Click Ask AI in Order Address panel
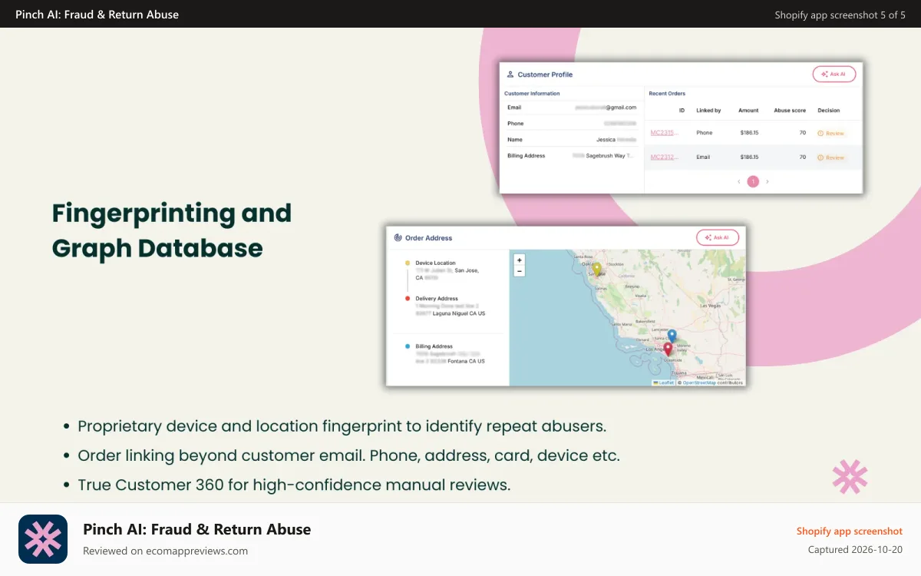921x576 pixels. (x=718, y=237)
